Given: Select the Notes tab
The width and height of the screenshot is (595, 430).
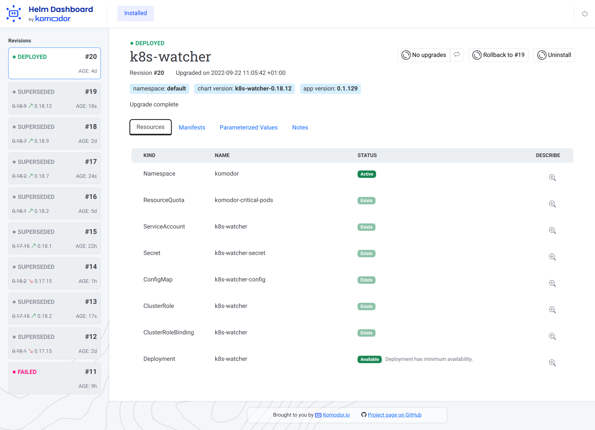Looking at the screenshot, I should point(300,127).
